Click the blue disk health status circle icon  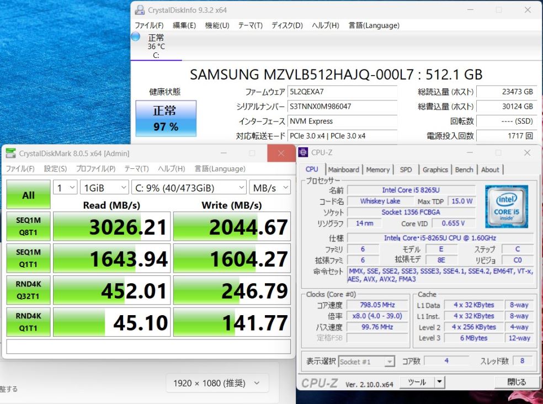coord(135,36)
